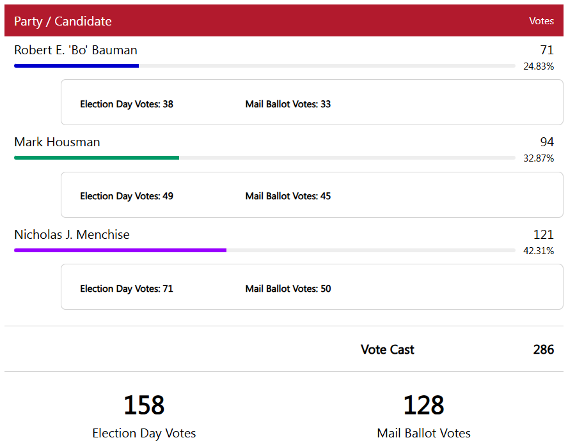Click Bauman's 24.83% vote share
Viewport: 568px width, 447px height.
point(538,66)
